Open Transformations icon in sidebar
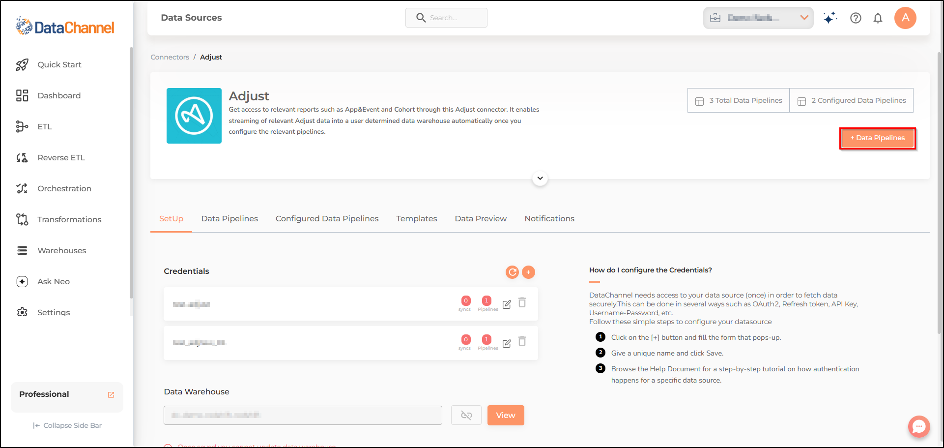The width and height of the screenshot is (944, 448). [x=22, y=219]
